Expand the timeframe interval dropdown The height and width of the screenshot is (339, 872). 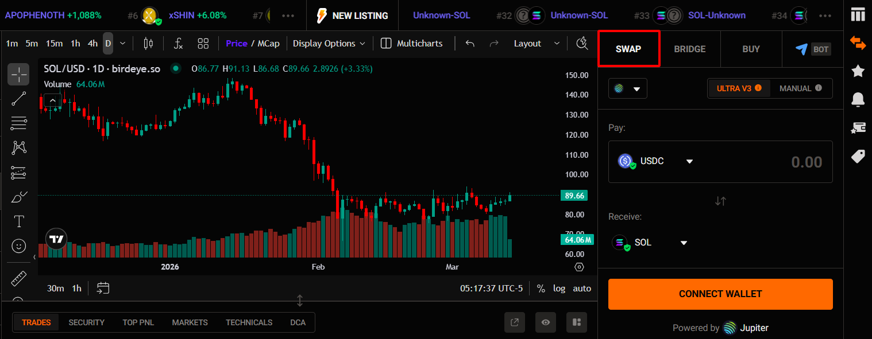click(x=122, y=44)
